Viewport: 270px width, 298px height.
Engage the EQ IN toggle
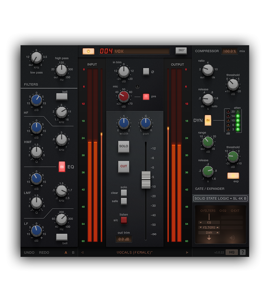coord(62,167)
